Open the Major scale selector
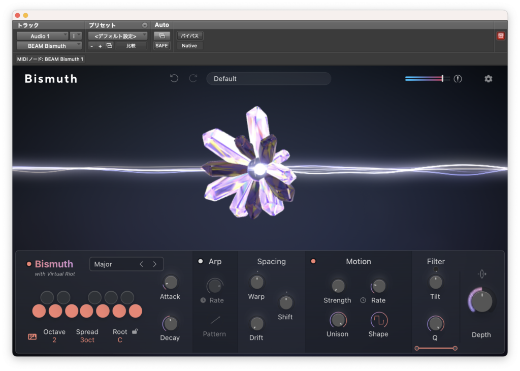520x371 pixels. (x=126, y=264)
